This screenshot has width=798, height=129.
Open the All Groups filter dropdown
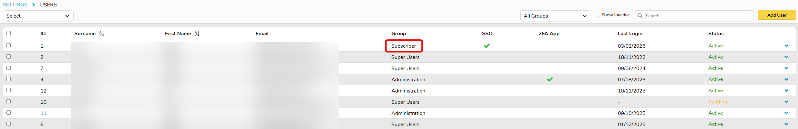555,16
